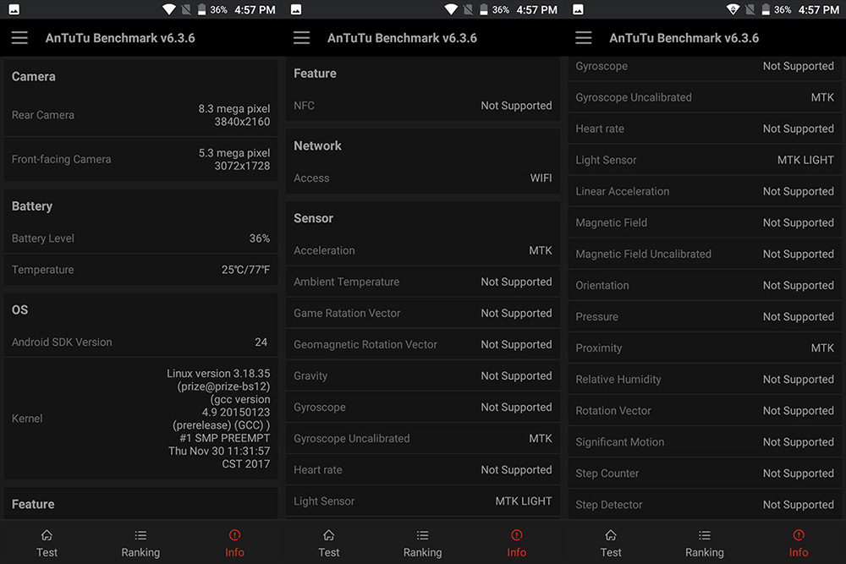Select the Front-facing Camera row
846x564 pixels.
coord(140,159)
